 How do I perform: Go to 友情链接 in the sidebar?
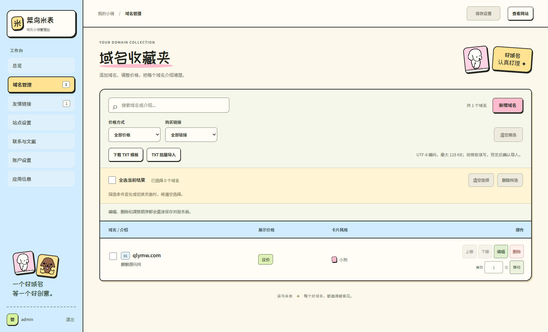point(41,104)
